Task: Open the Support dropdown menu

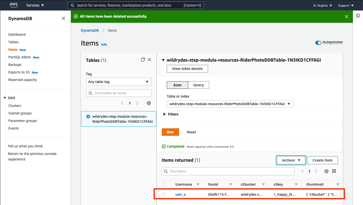Action: pyautogui.click(x=346, y=6)
